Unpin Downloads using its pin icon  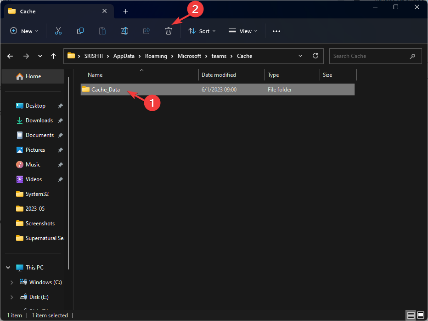coord(60,120)
